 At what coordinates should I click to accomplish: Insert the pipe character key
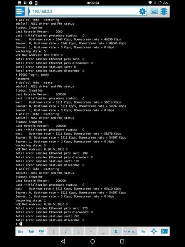pos(53,232)
